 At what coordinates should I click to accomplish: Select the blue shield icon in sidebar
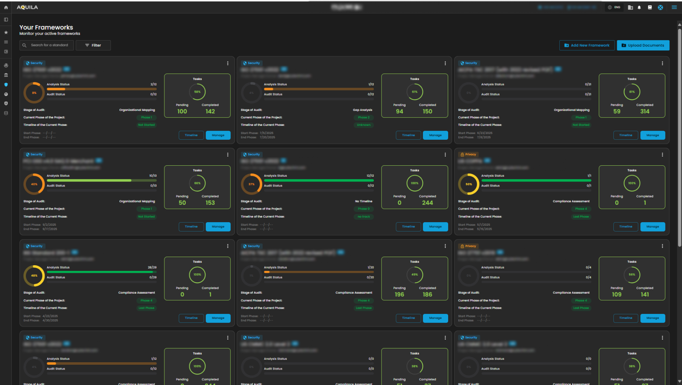(6, 84)
